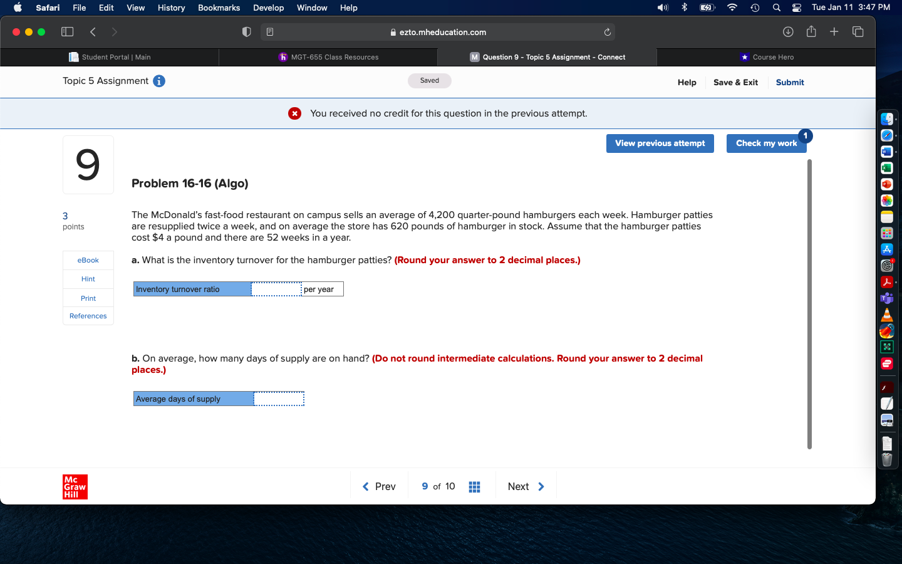Open Spotlight search in the menu bar
This screenshot has height=564, width=902.
pos(777,8)
